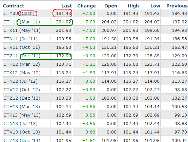Select the +1.03 change value
This screenshot has height=142, width=188.
click(x=89, y=98)
